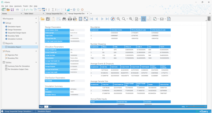Open Summary Data Per-Simulation table
This screenshot has height=113, width=212.
point(19,66)
